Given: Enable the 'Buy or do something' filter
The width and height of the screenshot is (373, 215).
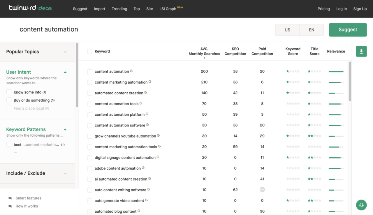Looking at the screenshot, I should coord(9,100).
